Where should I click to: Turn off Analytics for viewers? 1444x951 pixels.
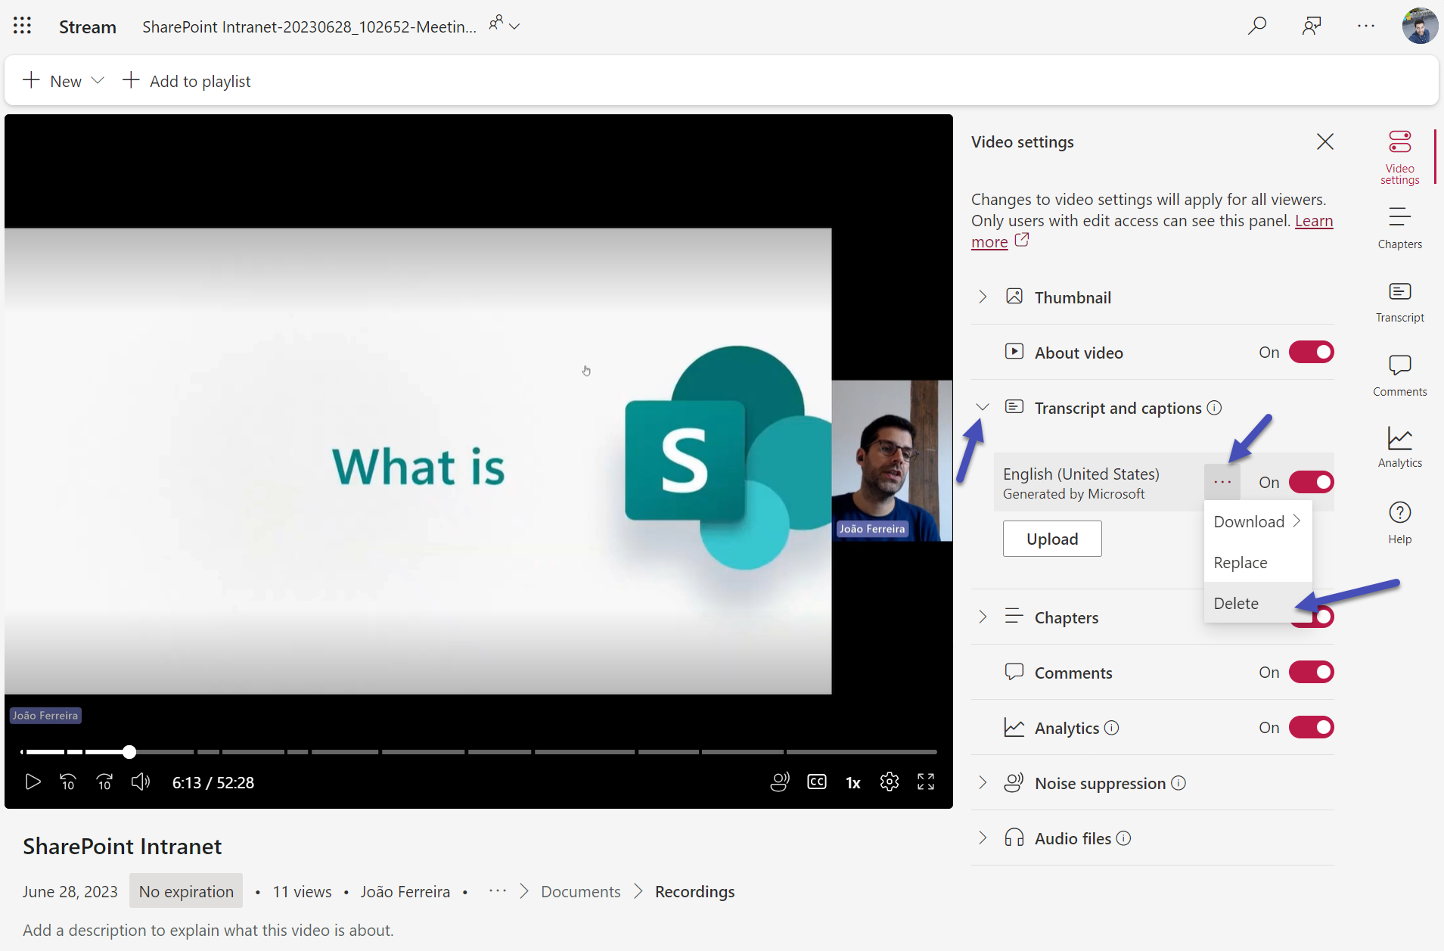point(1310,727)
